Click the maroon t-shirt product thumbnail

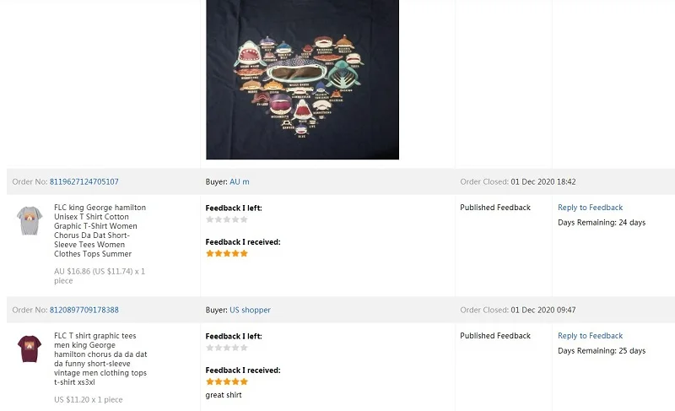(30, 349)
